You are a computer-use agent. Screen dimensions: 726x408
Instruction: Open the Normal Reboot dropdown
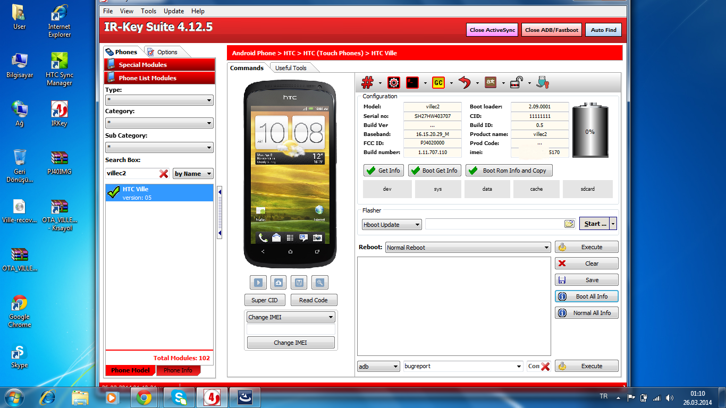point(468,248)
